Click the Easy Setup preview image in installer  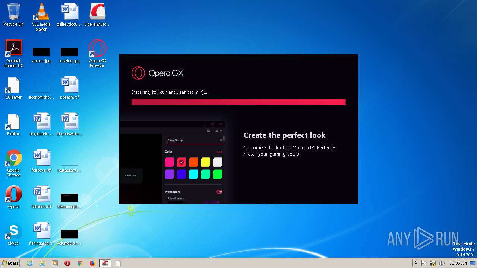172,162
